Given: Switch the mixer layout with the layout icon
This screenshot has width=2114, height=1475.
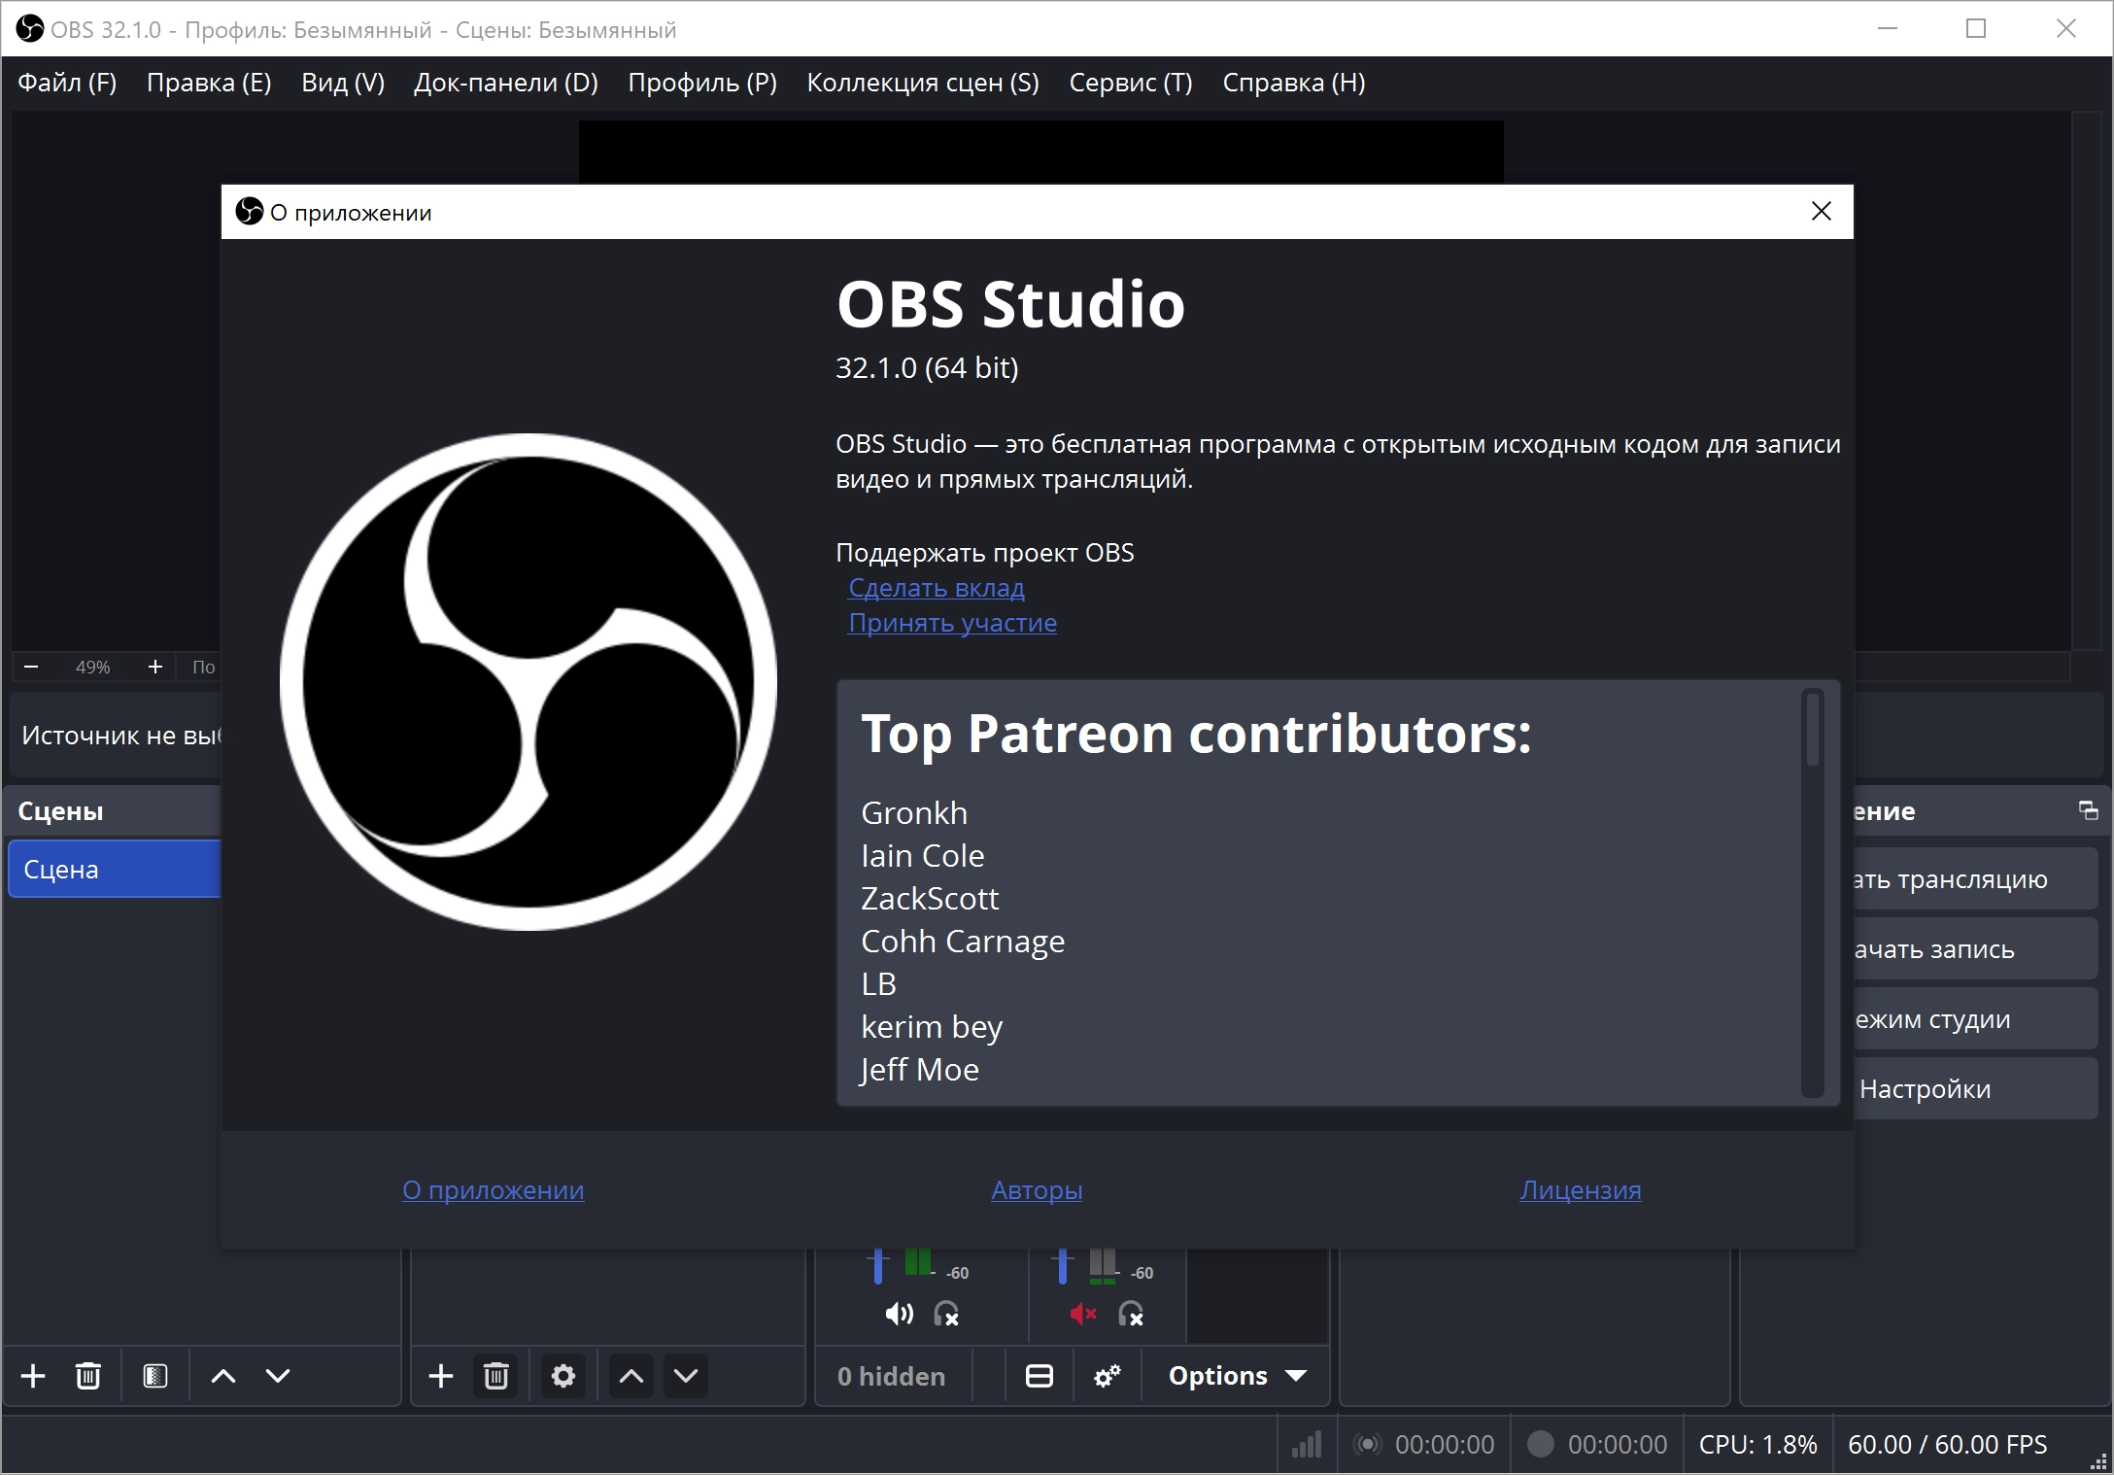Looking at the screenshot, I should point(1040,1376).
